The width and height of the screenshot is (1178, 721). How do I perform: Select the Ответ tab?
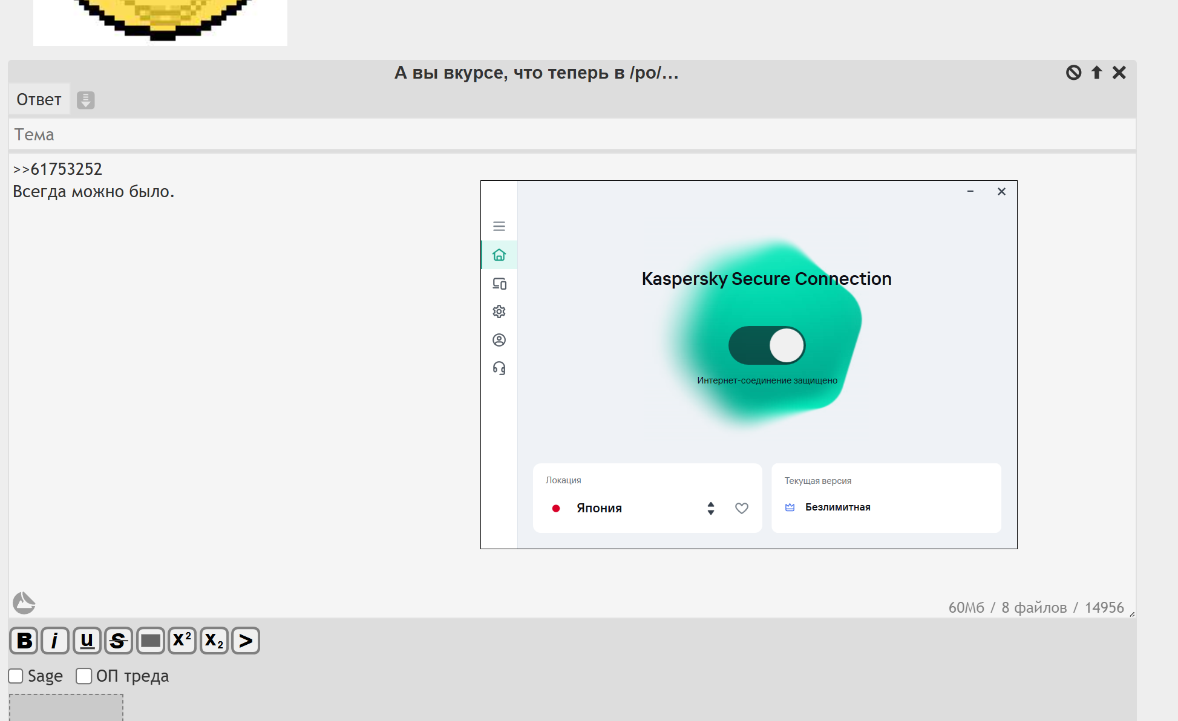[39, 99]
